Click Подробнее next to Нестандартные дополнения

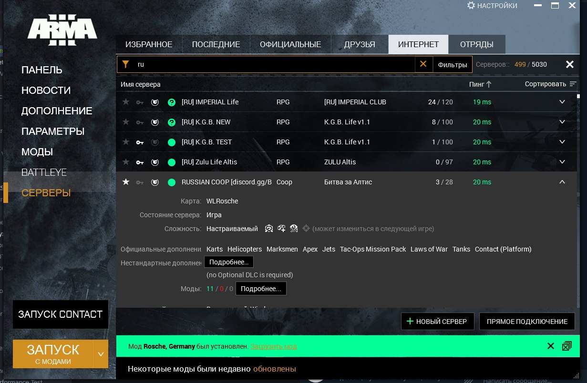[x=229, y=262]
